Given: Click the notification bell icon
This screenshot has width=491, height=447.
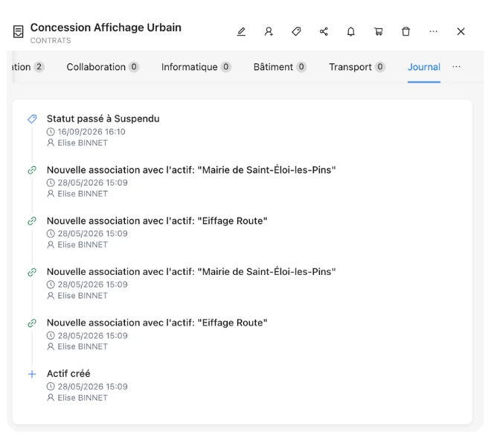Looking at the screenshot, I should coord(351,32).
